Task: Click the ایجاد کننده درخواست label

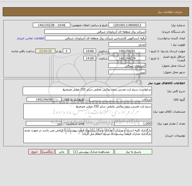Action: pos(171,38)
